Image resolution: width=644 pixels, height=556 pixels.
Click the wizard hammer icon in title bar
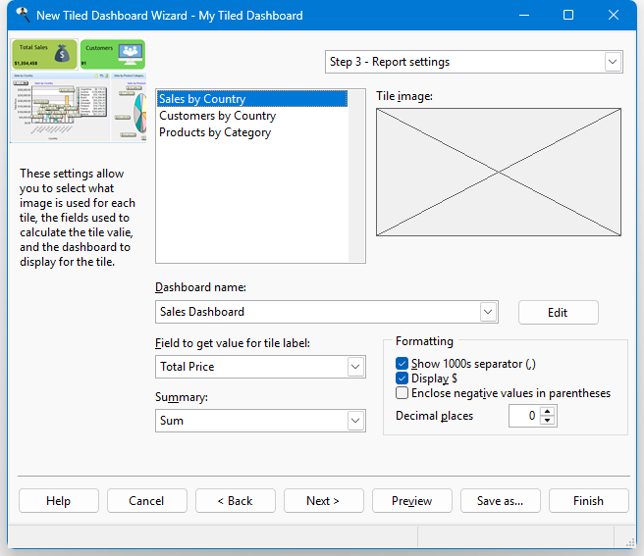pos(22,16)
